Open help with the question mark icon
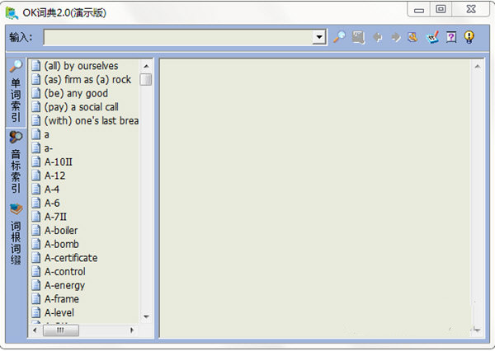Screen dimensions: 495x351 pyautogui.click(x=451, y=37)
